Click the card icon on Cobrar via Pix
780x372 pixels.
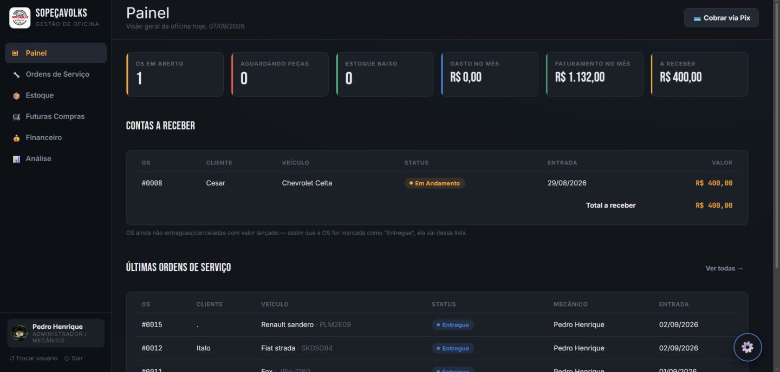tap(697, 18)
